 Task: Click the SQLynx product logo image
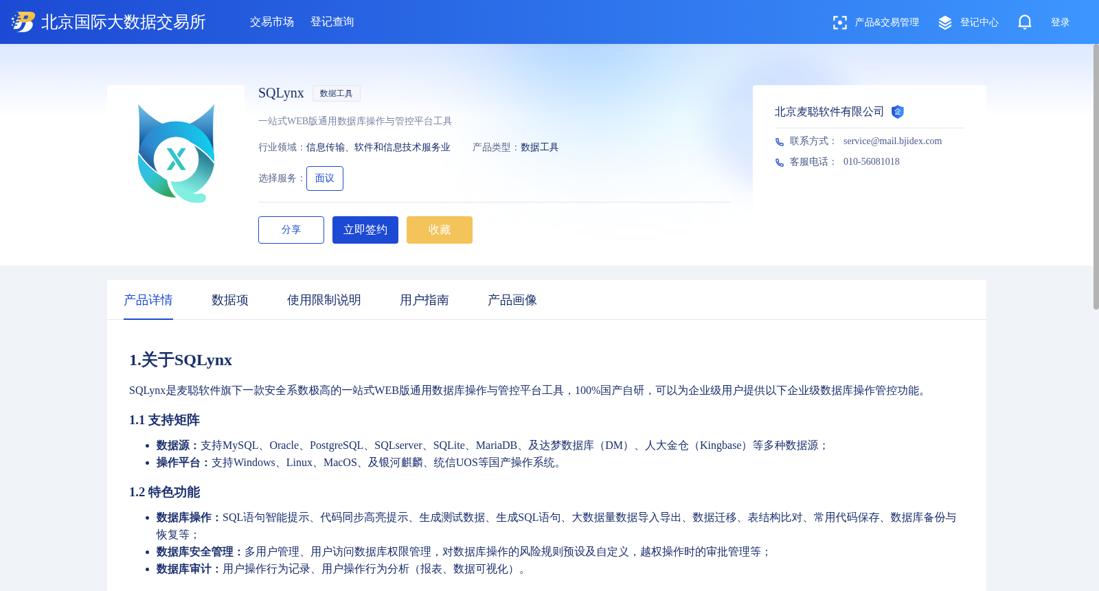tap(176, 154)
